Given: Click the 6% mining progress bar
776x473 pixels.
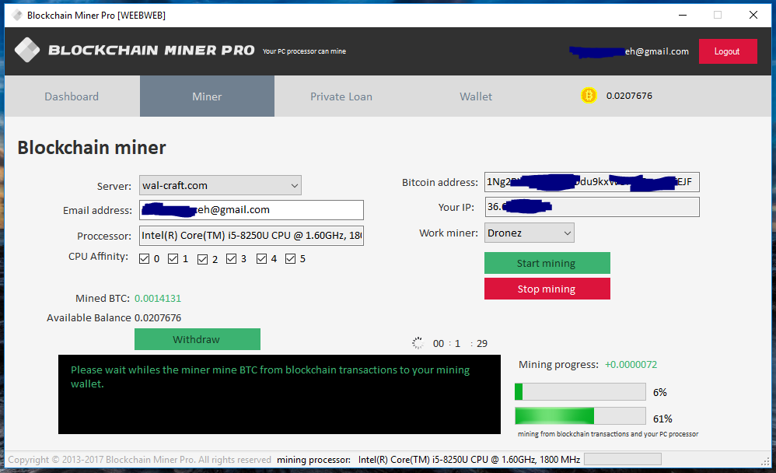Looking at the screenshot, I should click(x=580, y=392).
